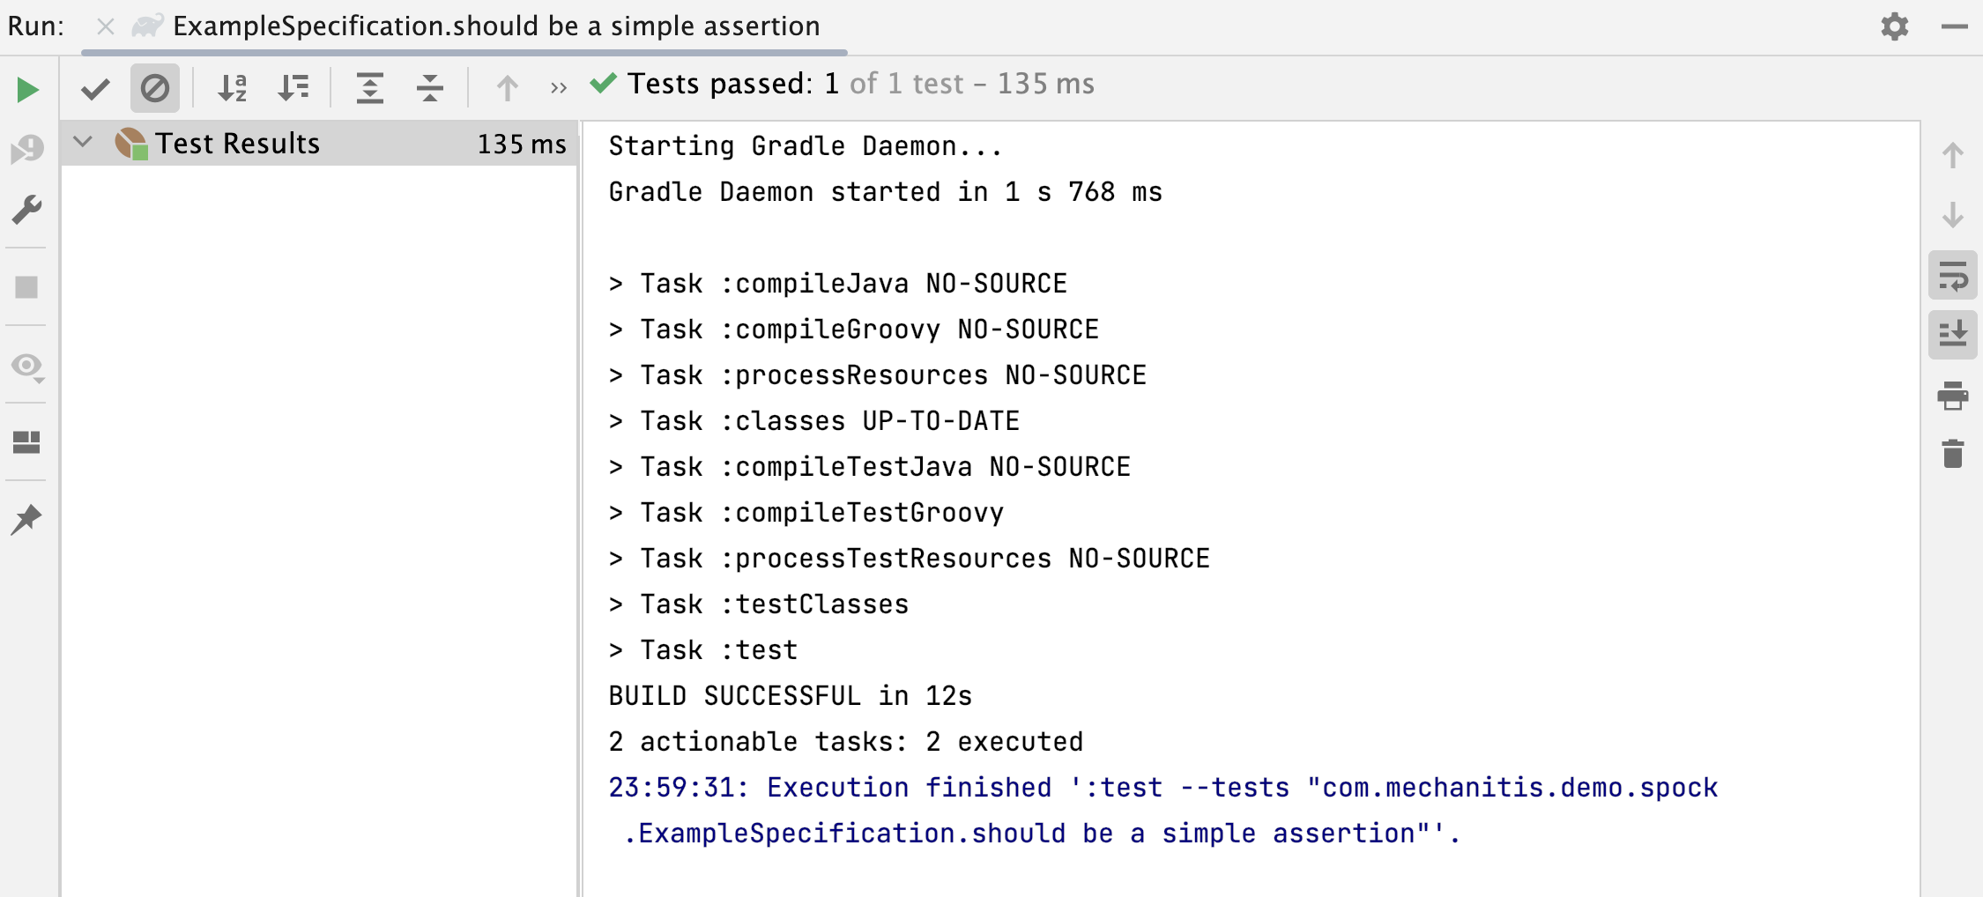Screen dimensions: 1983x897
Task: Sort tests alphabetically
Action: pos(233,88)
